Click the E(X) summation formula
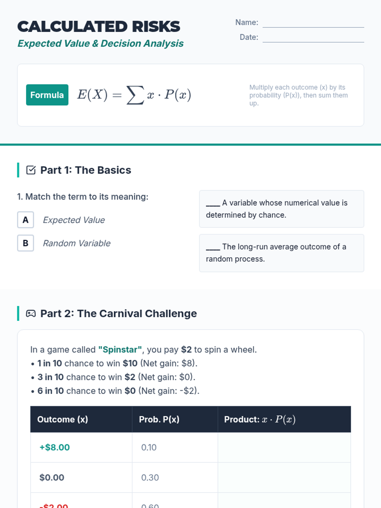The image size is (381, 508). (x=134, y=95)
